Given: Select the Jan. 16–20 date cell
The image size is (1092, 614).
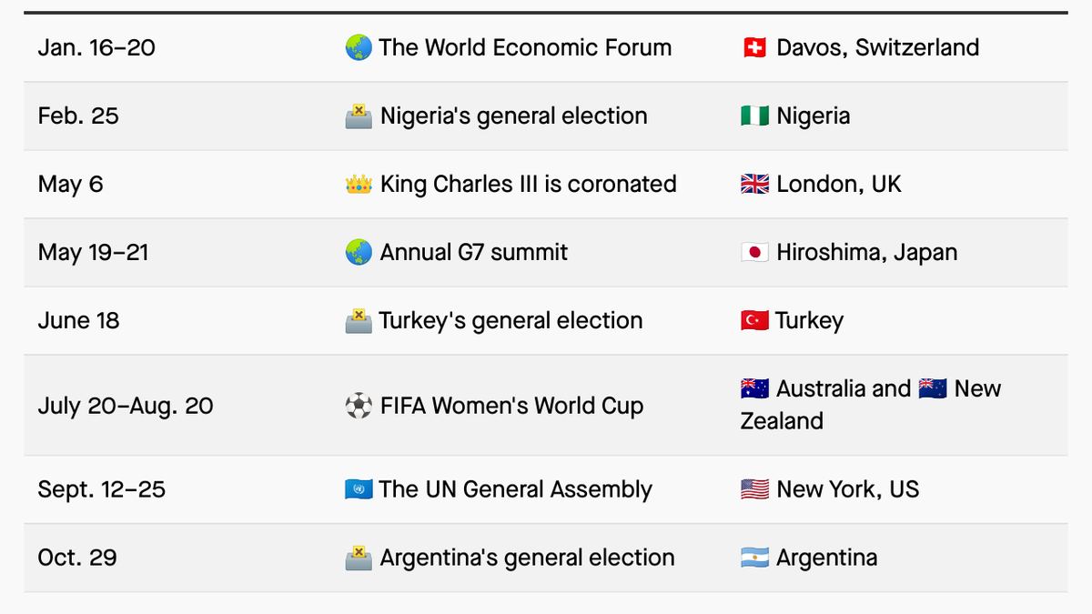Looking at the screenshot, I should tap(96, 48).
